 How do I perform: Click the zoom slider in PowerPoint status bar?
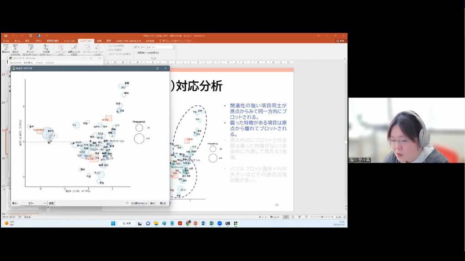[x=322, y=217]
